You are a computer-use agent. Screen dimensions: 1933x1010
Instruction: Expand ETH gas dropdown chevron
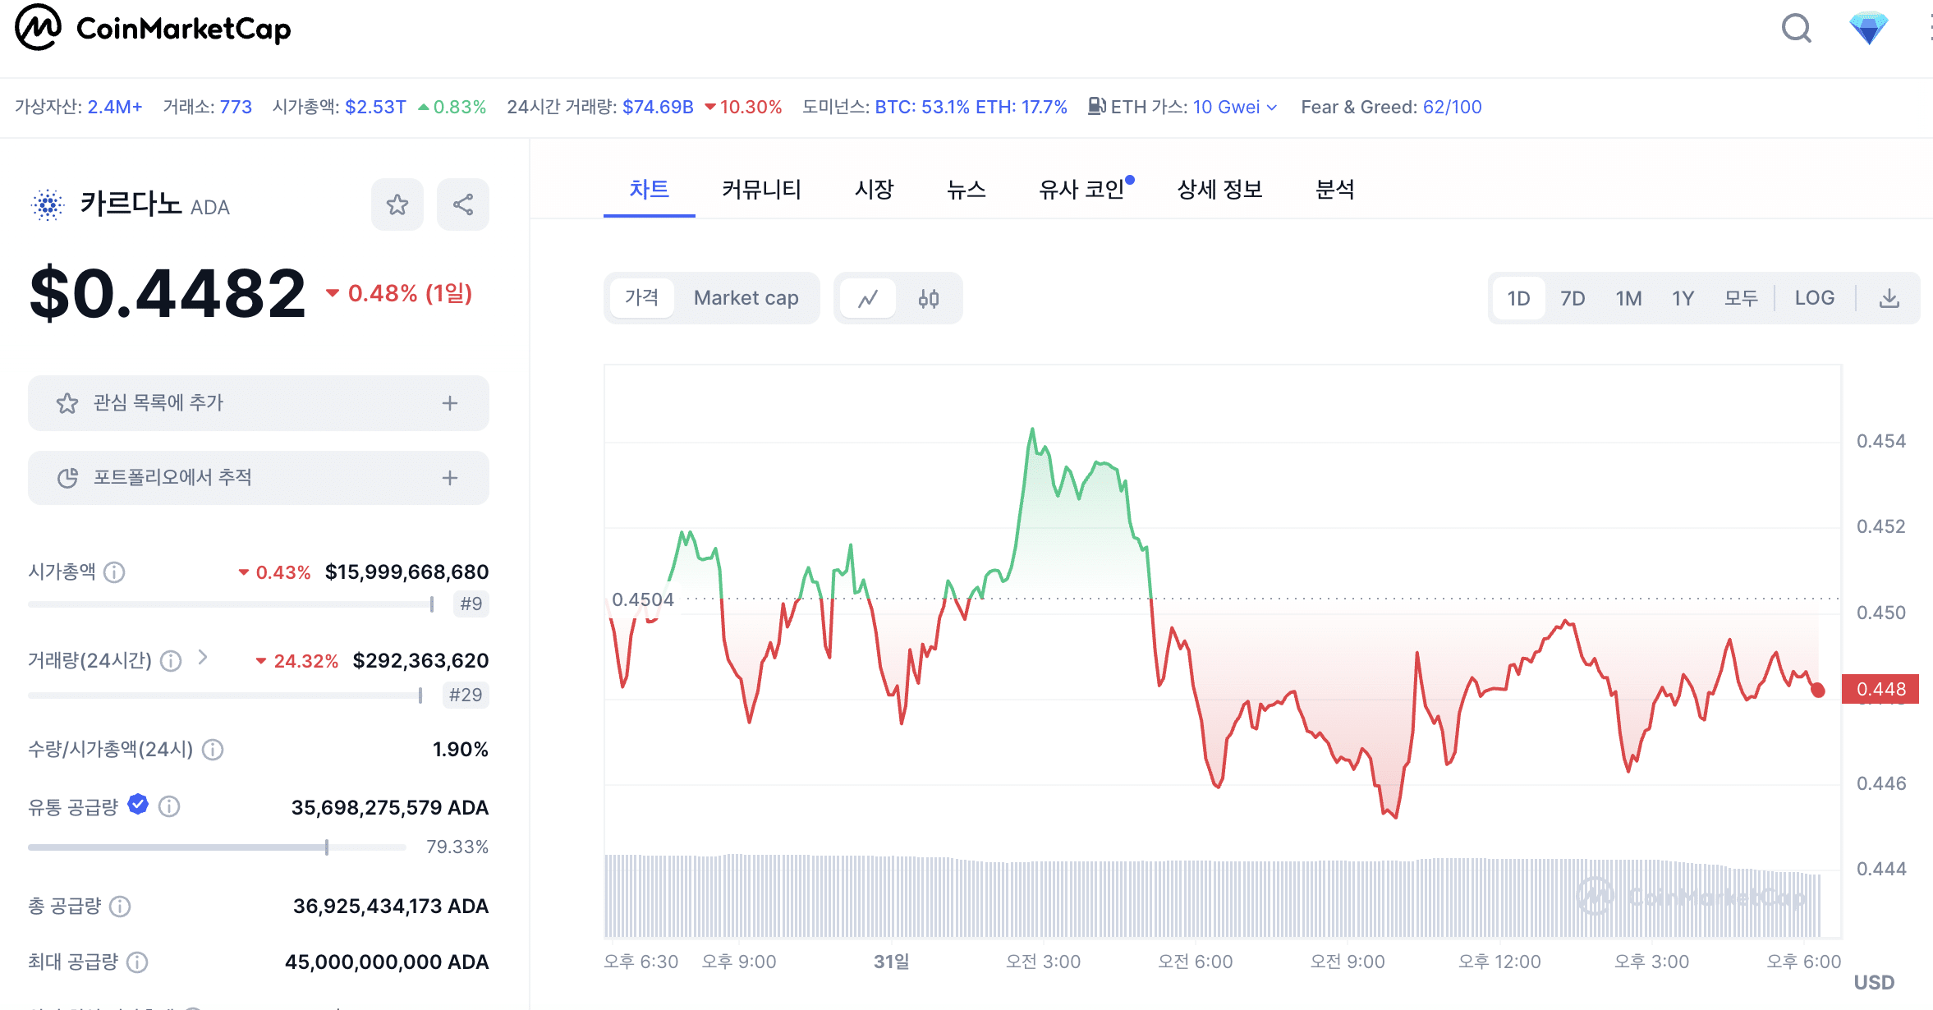click(1272, 108)
